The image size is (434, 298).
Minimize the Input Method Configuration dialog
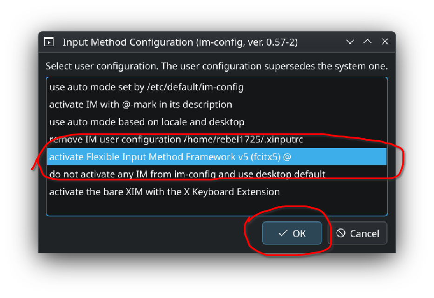pos(350,42)
